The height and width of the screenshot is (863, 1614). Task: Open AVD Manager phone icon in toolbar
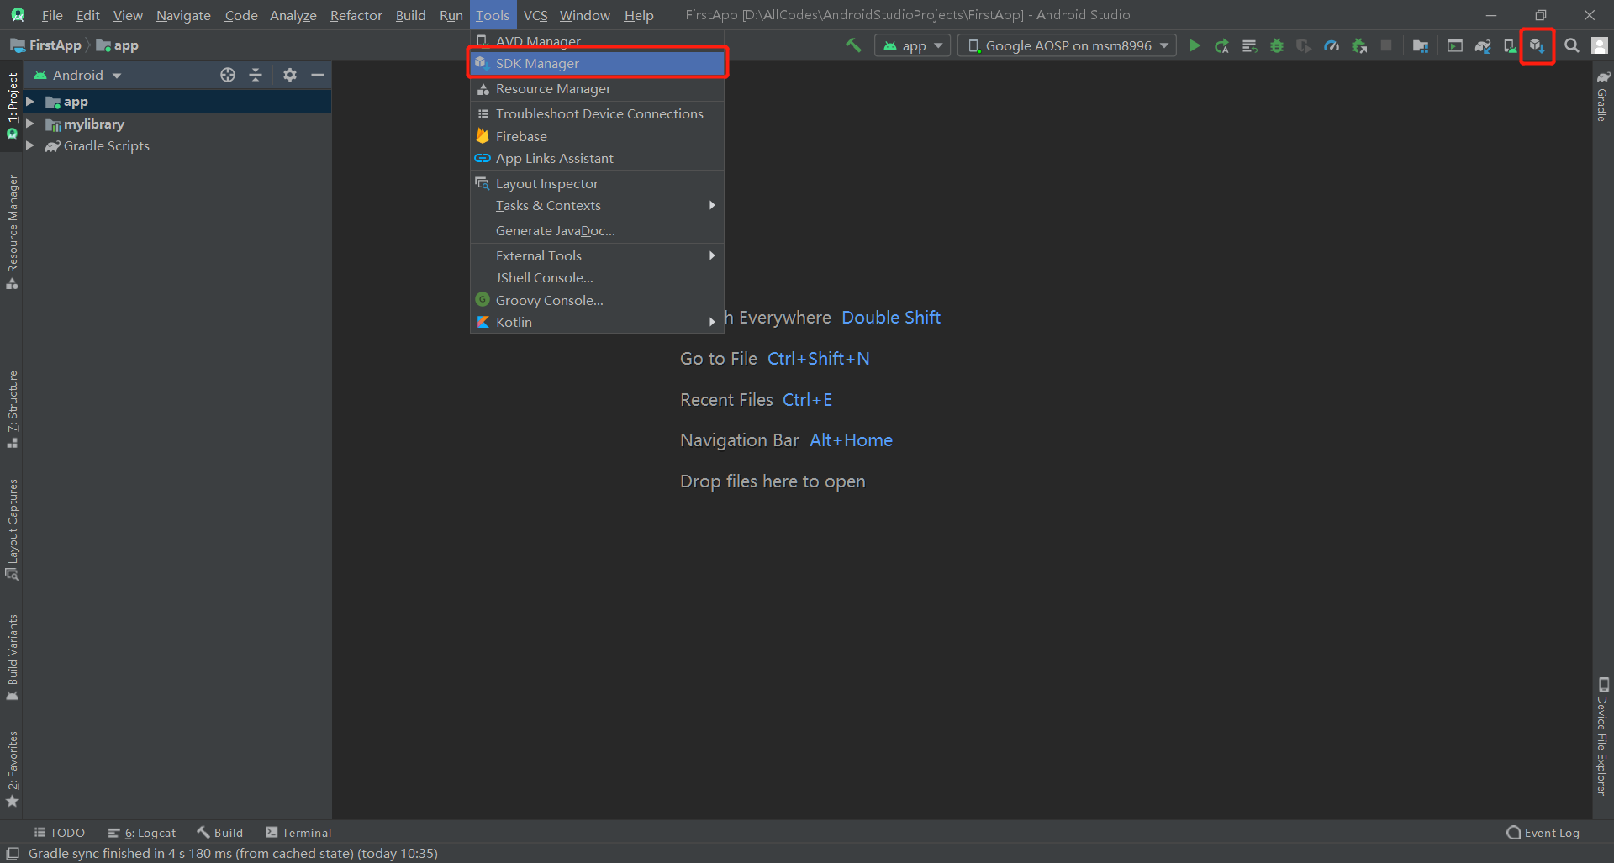tap(1511, 45)
